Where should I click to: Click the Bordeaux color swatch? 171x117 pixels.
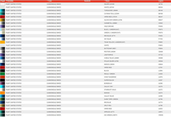coord(2,83)
